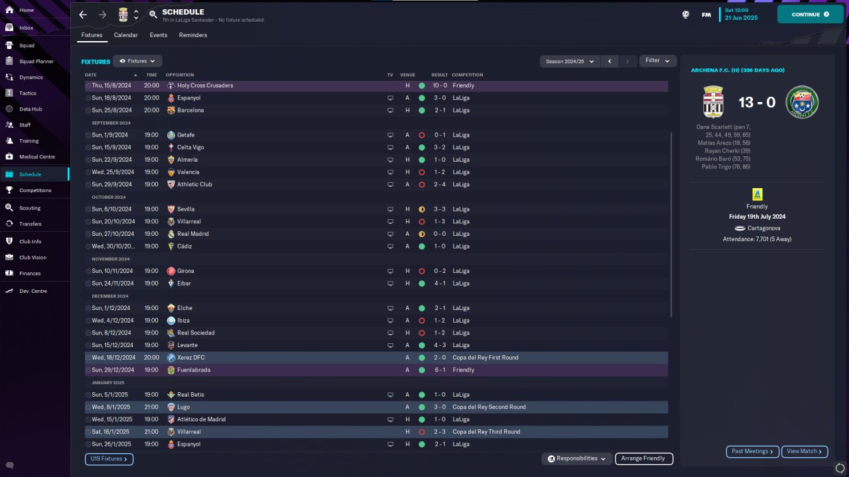Click the Barcelona club badge
849x477 pixels.
(x=171, y=111)
